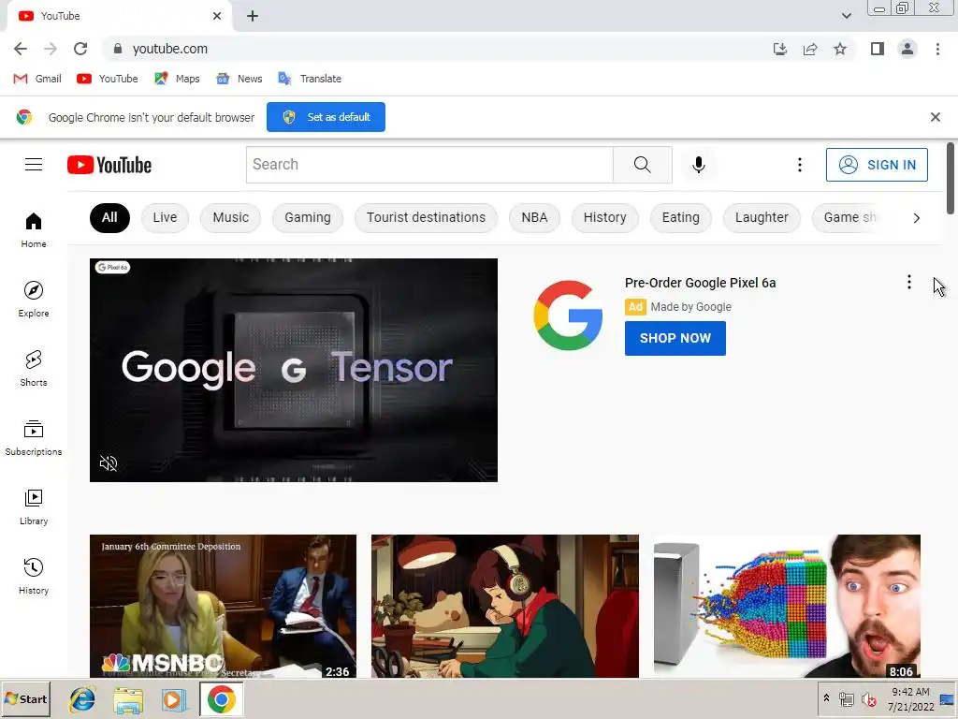Open the YouTube hamburger guide menu
Image resolution: width=958 pixels, height=719 pixels.
34,165
